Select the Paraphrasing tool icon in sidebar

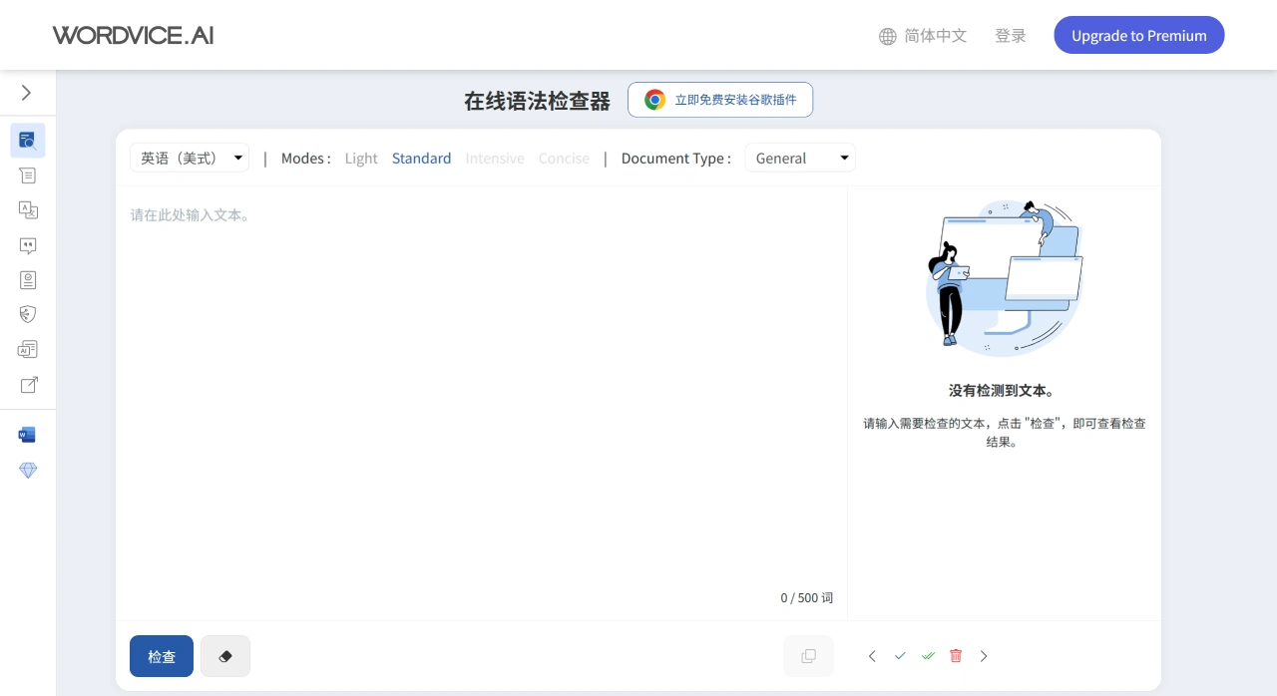pyautogui.click(x=28, y=174)
